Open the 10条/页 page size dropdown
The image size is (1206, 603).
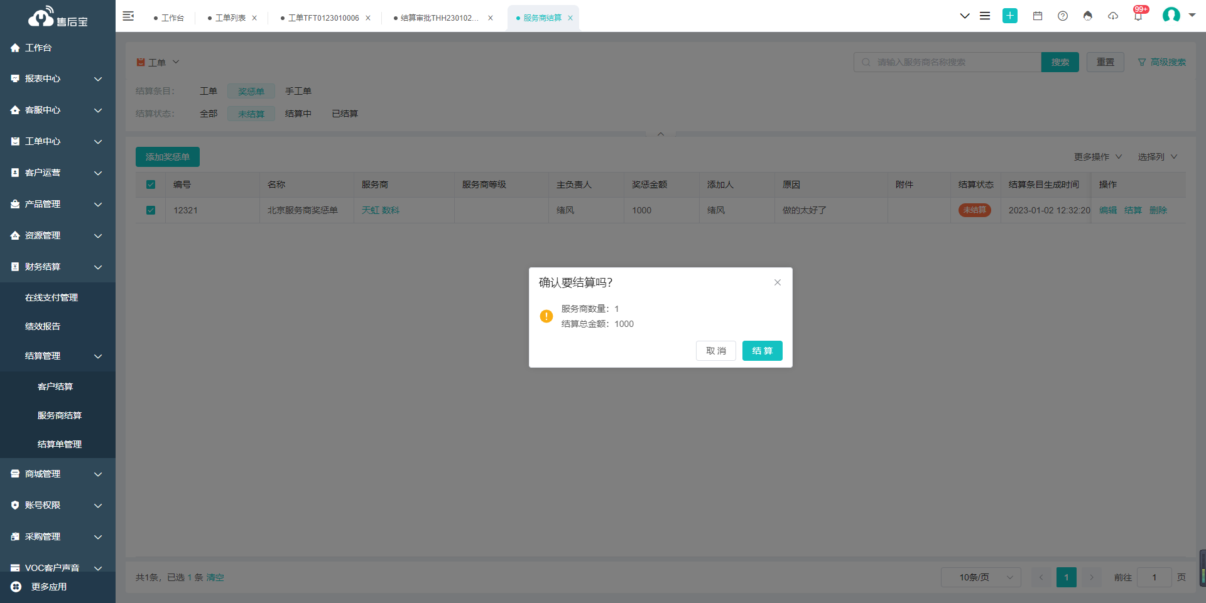click(x=981, y=577)
